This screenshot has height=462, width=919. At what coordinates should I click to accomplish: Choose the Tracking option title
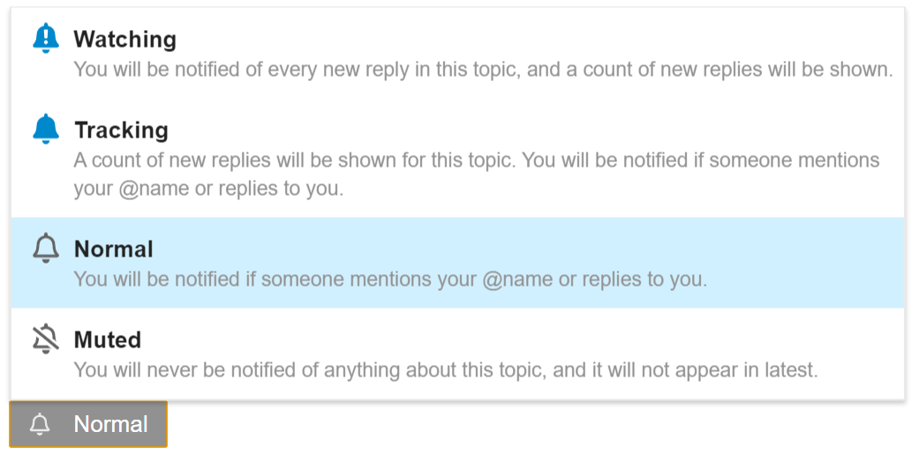(x=121, y=130)
